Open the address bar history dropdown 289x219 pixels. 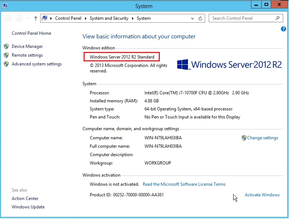[x=192, y=19]
